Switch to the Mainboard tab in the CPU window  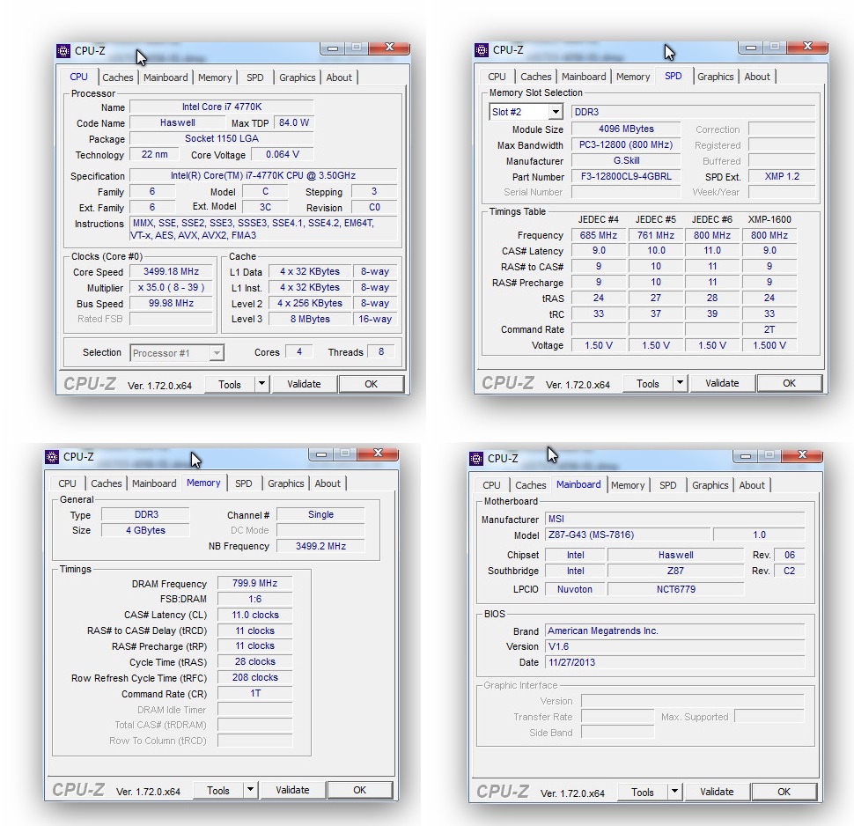click(166, 77)
